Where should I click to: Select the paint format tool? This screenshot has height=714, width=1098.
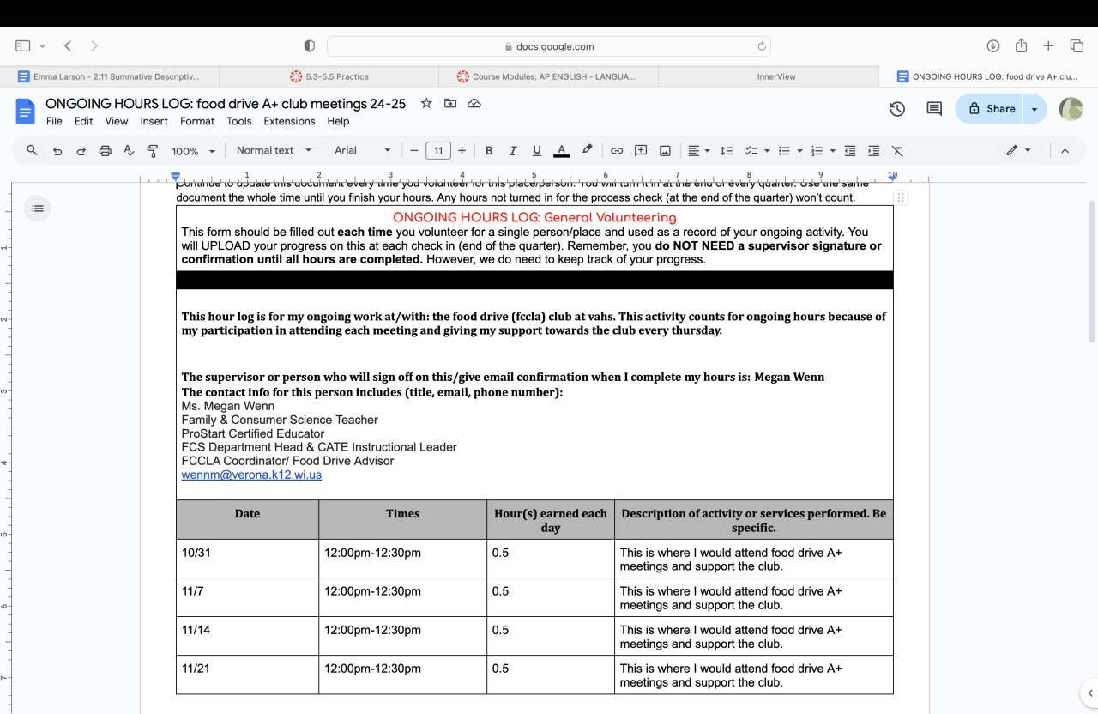[153, 151]
